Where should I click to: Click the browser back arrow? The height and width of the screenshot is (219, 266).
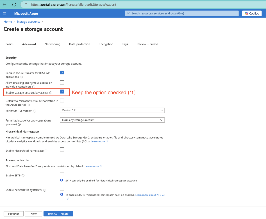[4, 4]
